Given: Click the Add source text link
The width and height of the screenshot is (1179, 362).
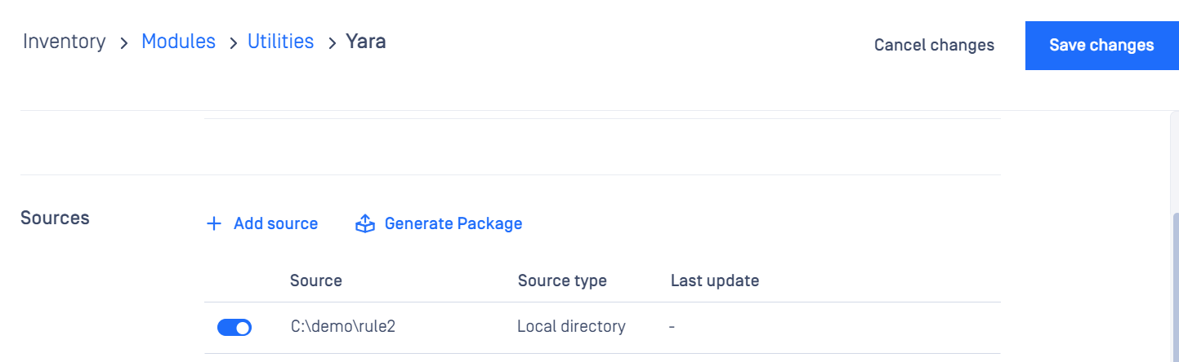Looking at the screenshot, I should point(275,223).
